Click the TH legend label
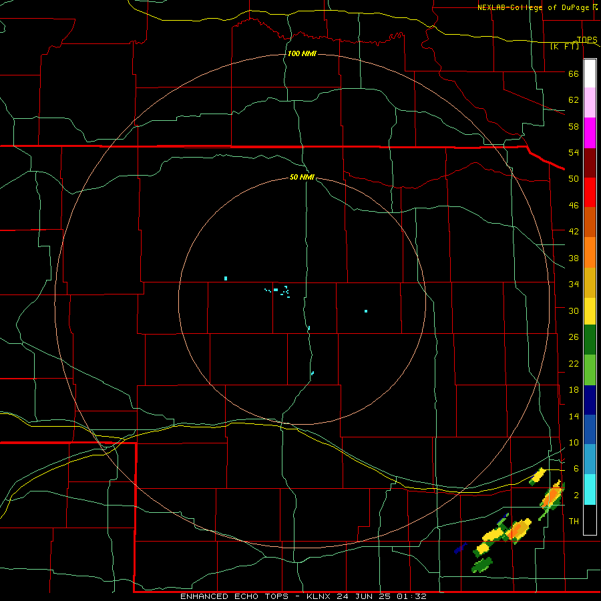 click(574, 522)
